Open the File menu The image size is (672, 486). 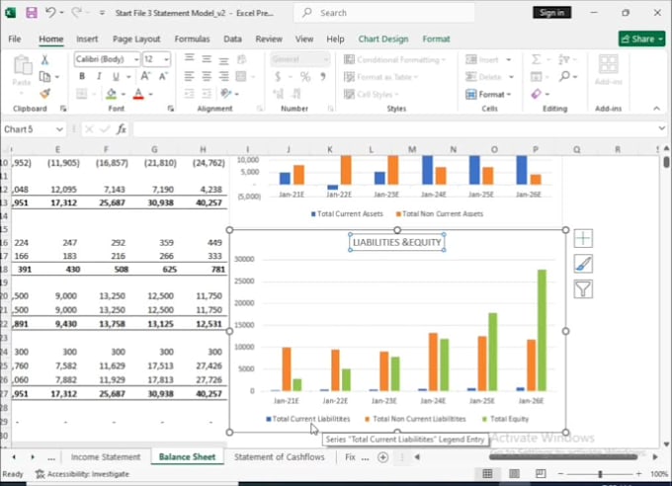(x=15, y=39)
